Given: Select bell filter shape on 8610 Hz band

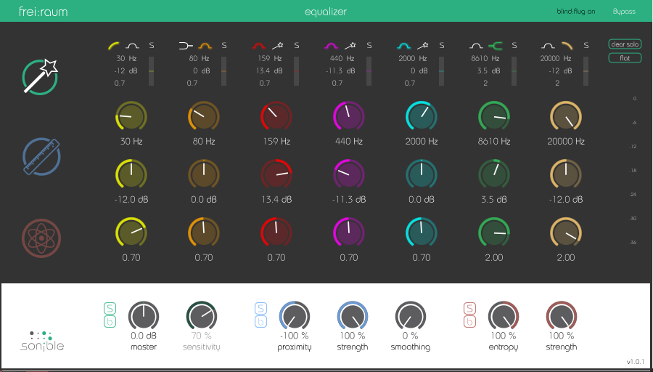Looking at the screenshot, I should click(477, 45).
